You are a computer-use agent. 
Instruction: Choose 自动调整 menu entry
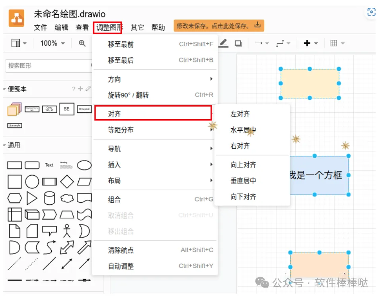(x=155, y=266)
